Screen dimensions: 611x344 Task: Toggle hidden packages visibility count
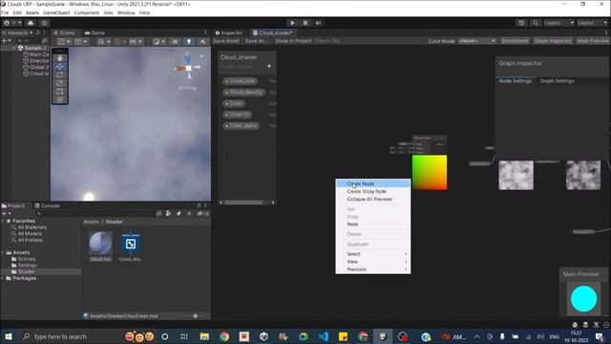point(203,213)
